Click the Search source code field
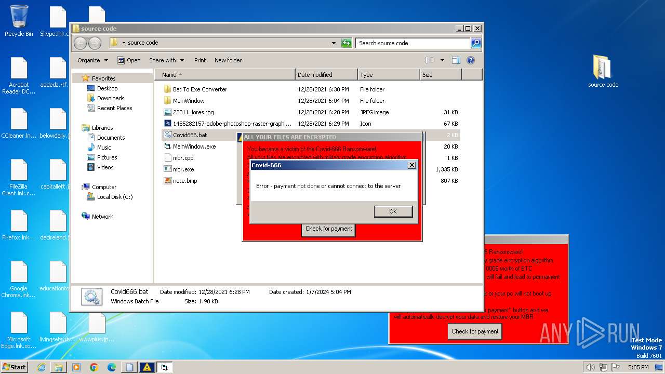Image resolution: width=665 pixels, height=374 pixels. pos(413,43)
